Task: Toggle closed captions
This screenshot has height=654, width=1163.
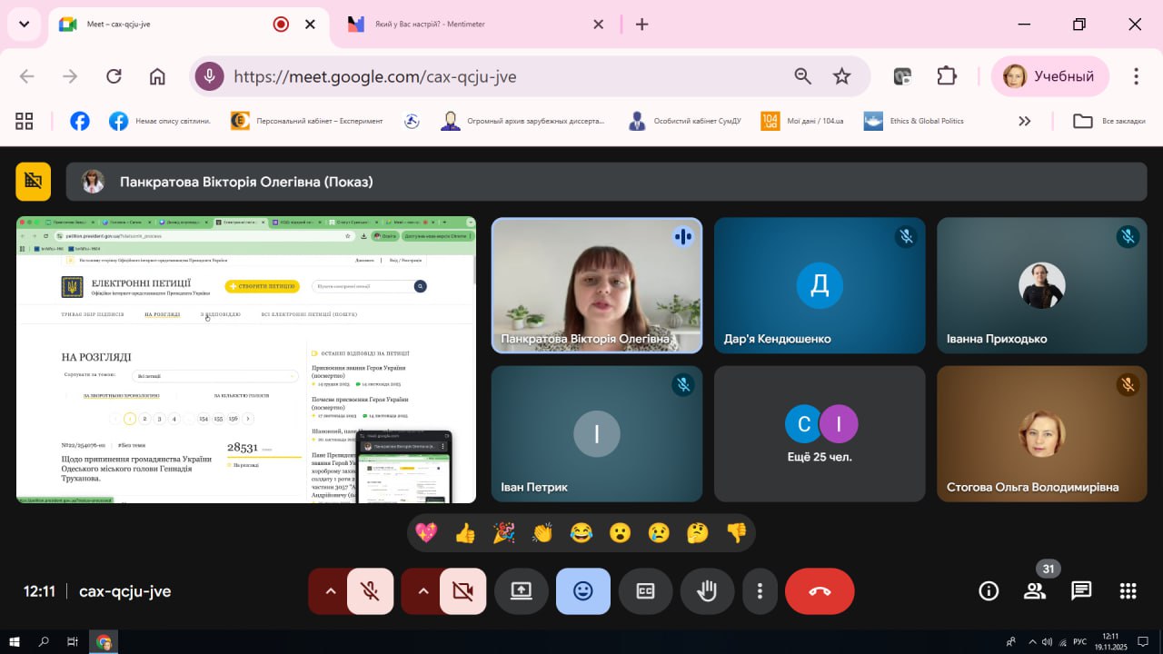Action: [x=645, y=591]
